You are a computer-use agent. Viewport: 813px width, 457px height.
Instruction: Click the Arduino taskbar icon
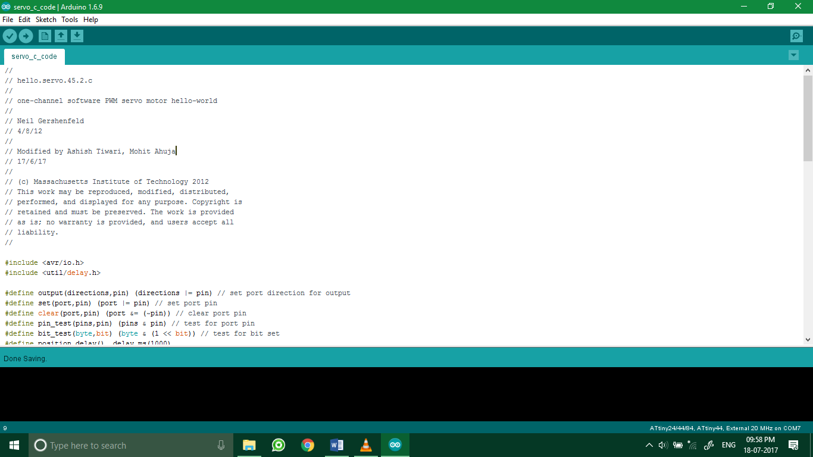coord(395,445)
